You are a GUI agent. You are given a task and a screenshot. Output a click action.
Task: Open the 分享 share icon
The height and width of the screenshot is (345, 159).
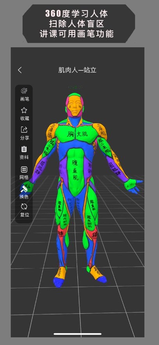point(24,130)
